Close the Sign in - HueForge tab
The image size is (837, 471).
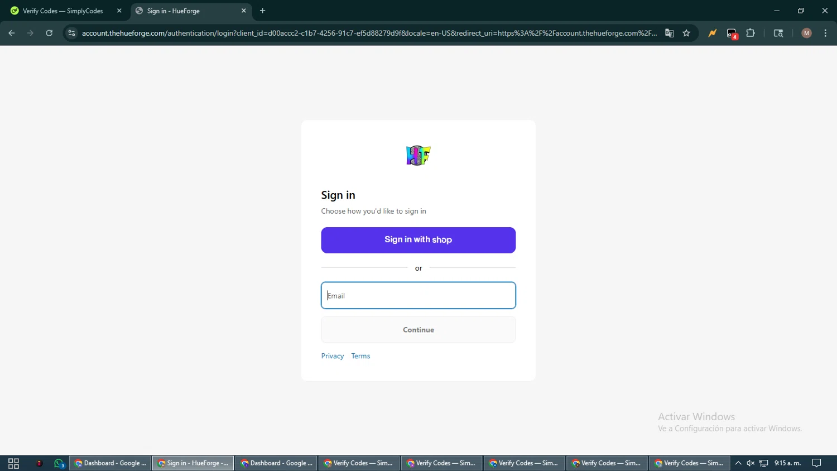click(x=244, y=11)
